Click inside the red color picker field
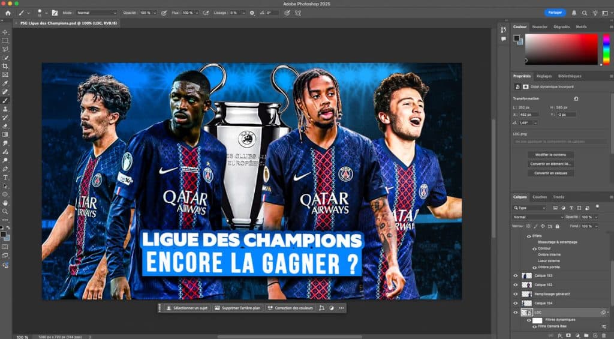614x339 pixels. (x=561, y=48)
